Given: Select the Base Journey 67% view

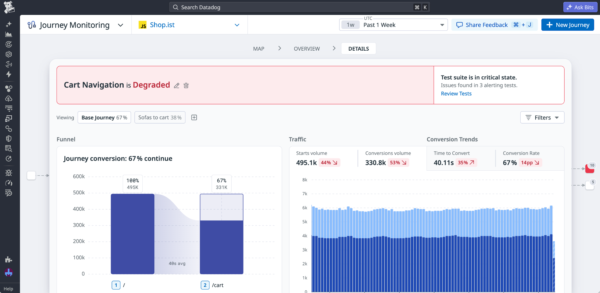Looking at the screenshot, I should point(104,117).
